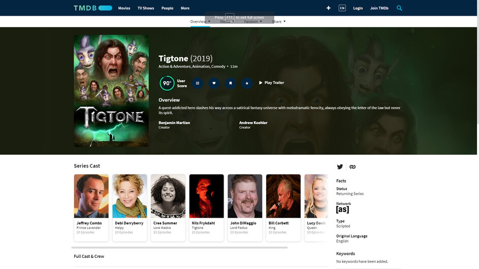Click 'Returning Series' status text
Screen dimensions: 479x269
[350, 193]
